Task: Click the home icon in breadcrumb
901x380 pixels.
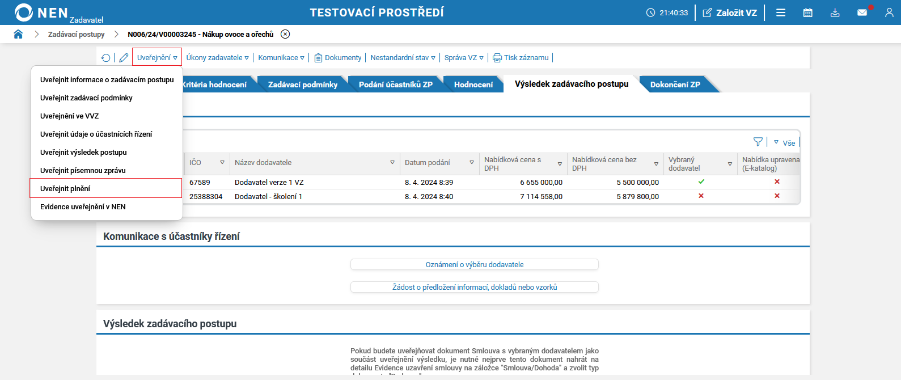Action: [x=18, y=34]
